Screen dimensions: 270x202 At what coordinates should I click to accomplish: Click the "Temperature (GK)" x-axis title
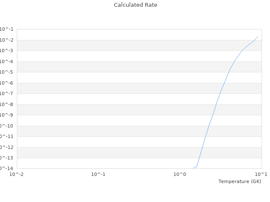(x=240, y=181)
